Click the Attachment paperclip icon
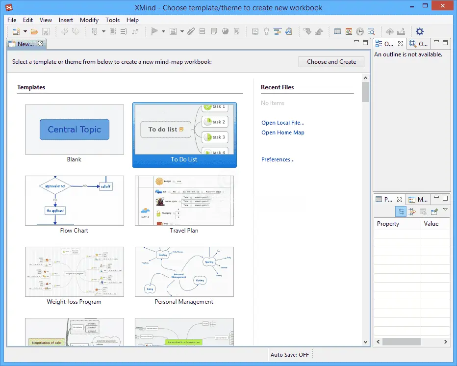 [x=191, y=31]
